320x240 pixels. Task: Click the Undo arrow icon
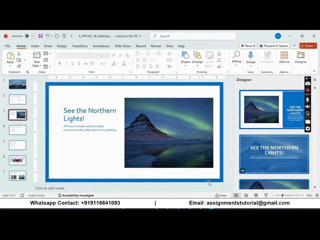47,36
